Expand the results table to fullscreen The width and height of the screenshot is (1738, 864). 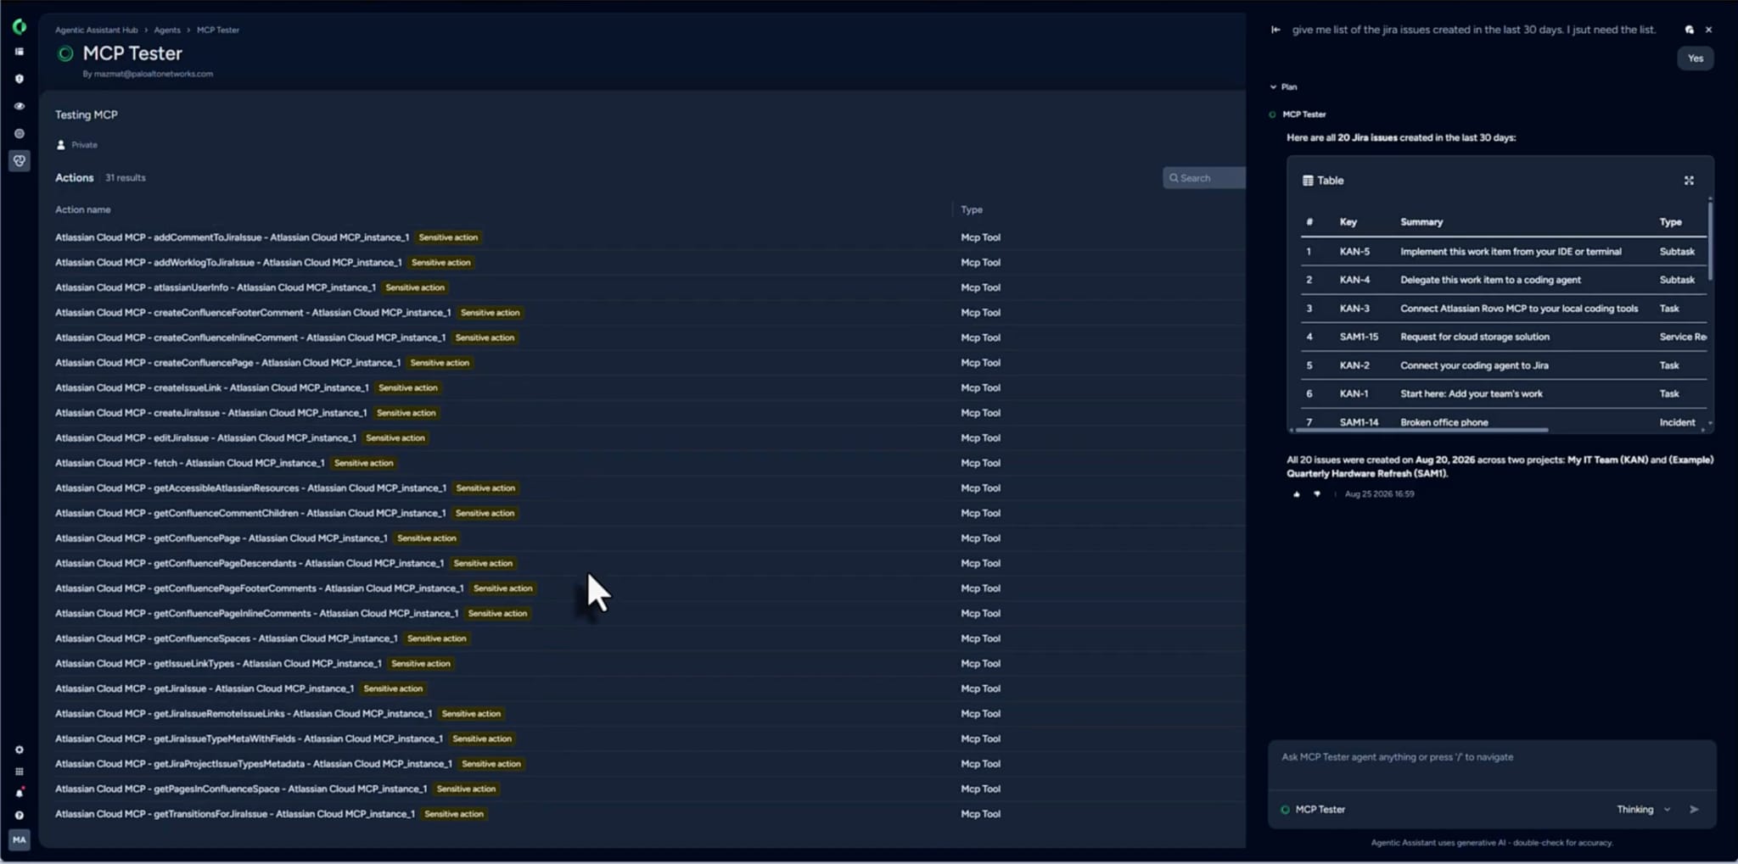click(1689, 181)
